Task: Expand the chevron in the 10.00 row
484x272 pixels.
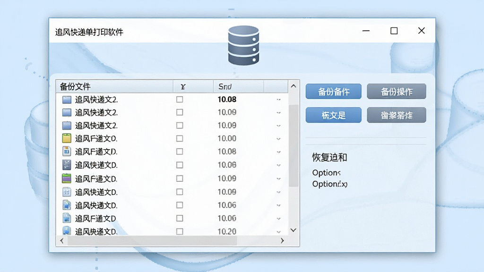Action: click(x=278, y=139)
